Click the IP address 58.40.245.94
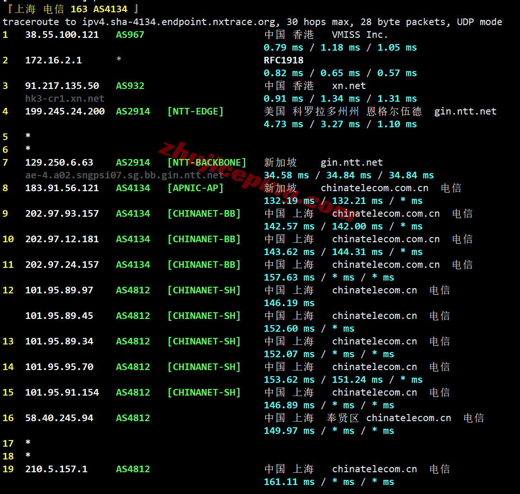This screenshot has width=520, height=494. [59, 418]
